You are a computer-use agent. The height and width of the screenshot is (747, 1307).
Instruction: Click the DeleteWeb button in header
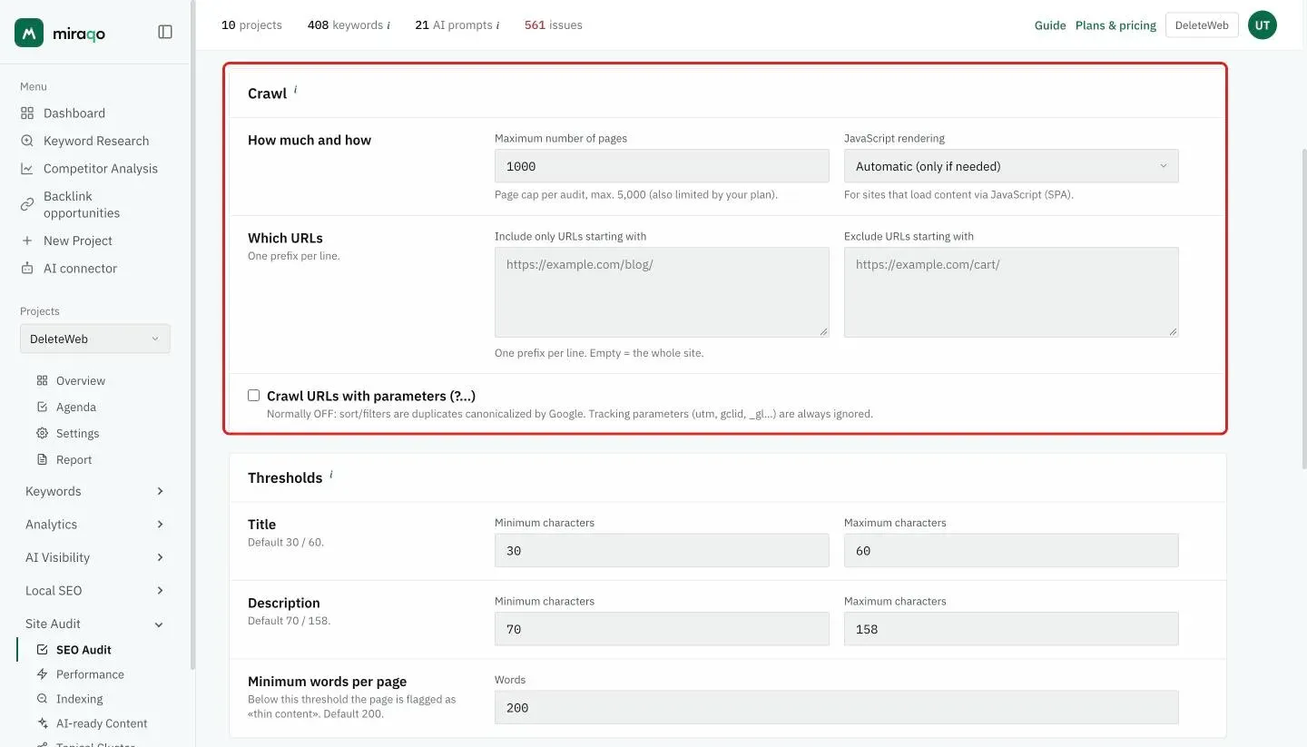pos(1202,25)
